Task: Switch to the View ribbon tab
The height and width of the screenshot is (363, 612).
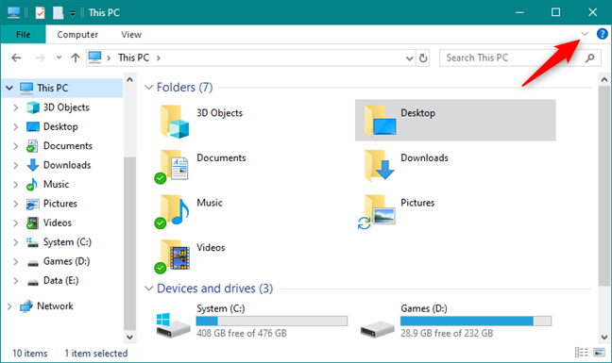Action: [x=131, y=35]
